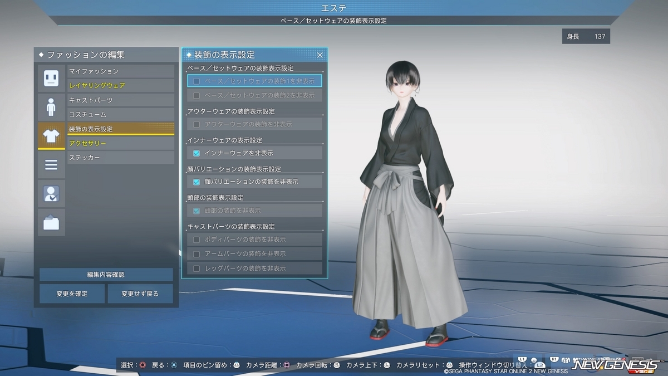Open マイファッション menu item

[121, 71]
